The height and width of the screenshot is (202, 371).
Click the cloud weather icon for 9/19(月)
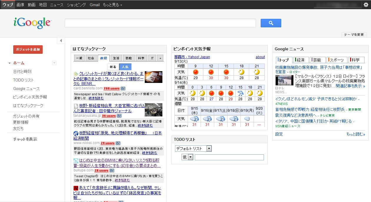pos(247,119)
